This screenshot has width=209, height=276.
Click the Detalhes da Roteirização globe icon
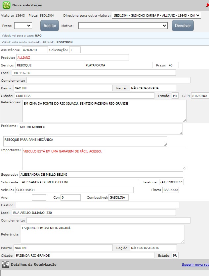(x=5, y=265)
